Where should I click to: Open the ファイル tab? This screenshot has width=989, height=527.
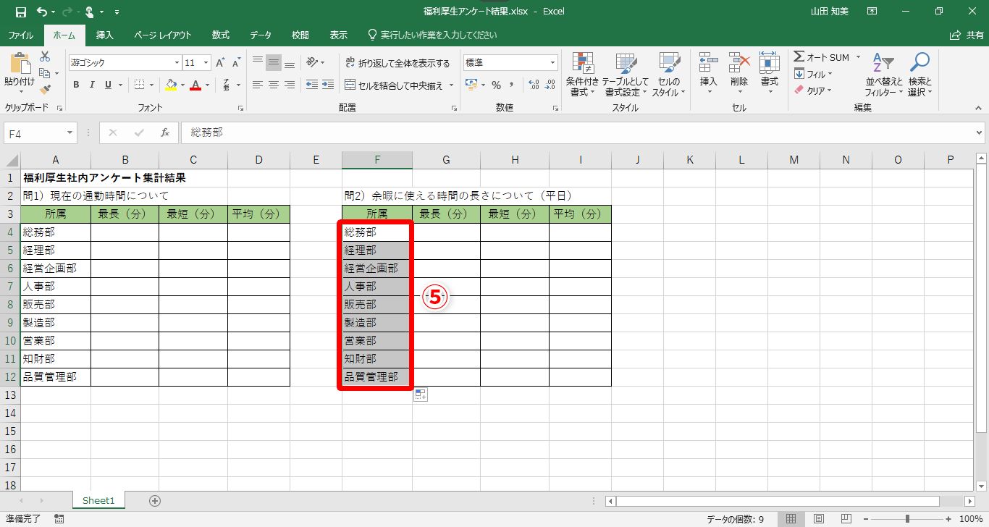tap(20, 35)
